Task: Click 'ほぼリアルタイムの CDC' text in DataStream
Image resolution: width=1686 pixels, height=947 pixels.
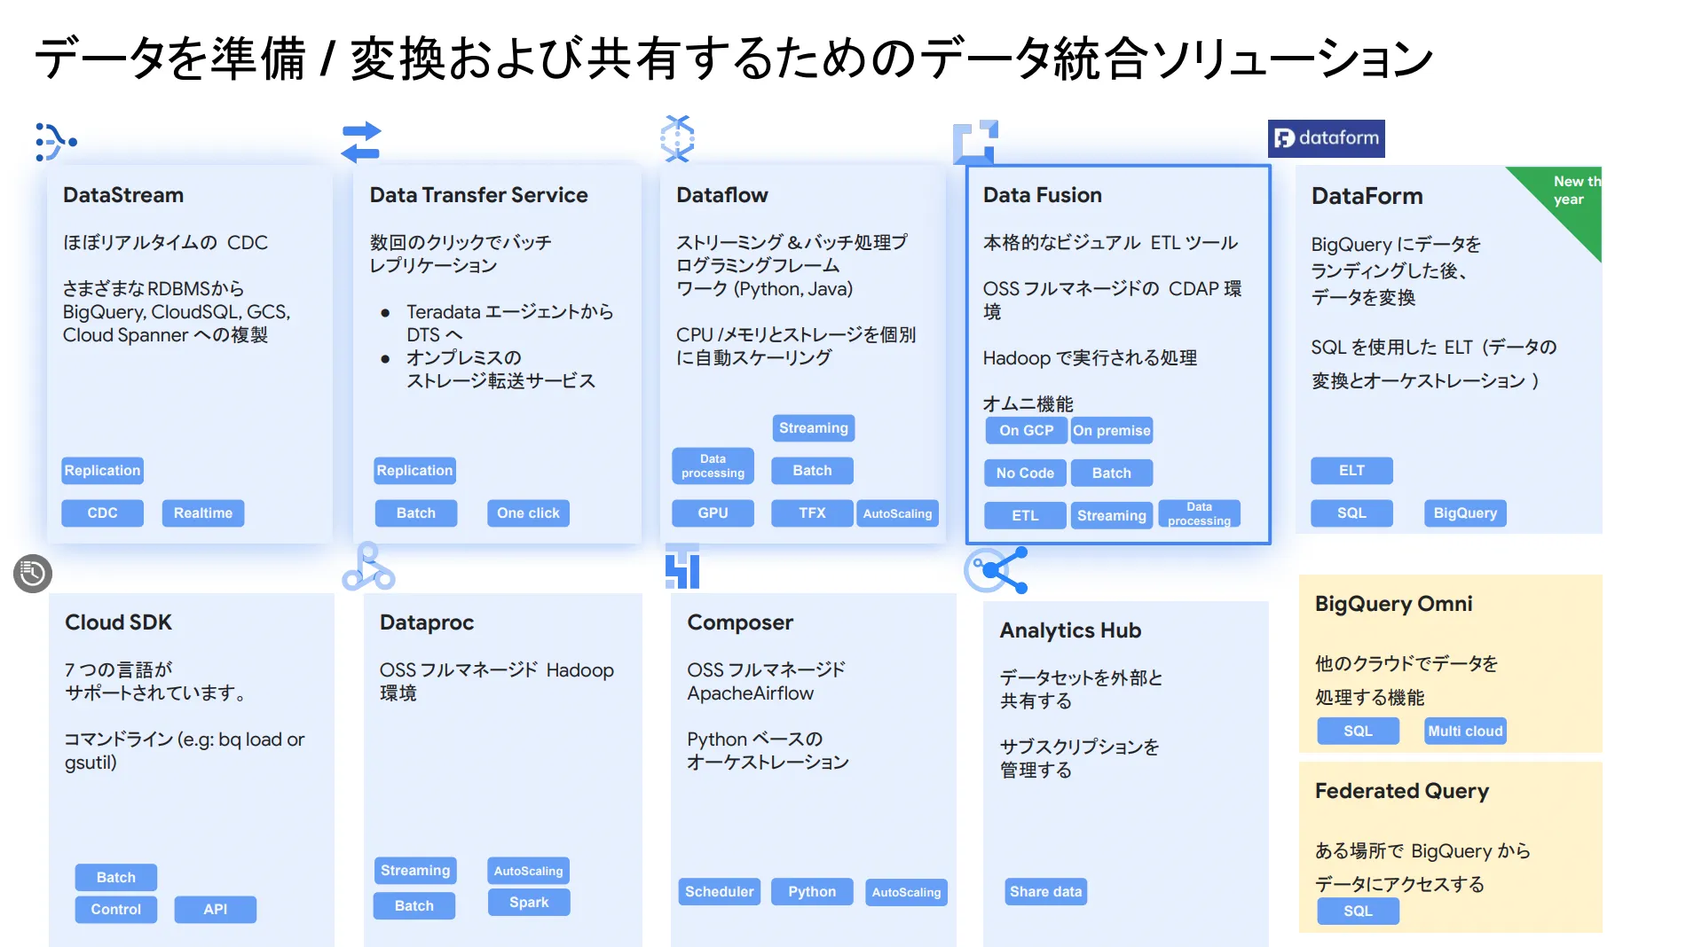Action: tap(165, 242)
